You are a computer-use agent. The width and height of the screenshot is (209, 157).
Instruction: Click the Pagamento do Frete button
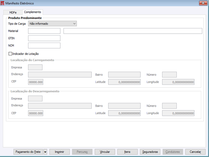pos(28,152)
